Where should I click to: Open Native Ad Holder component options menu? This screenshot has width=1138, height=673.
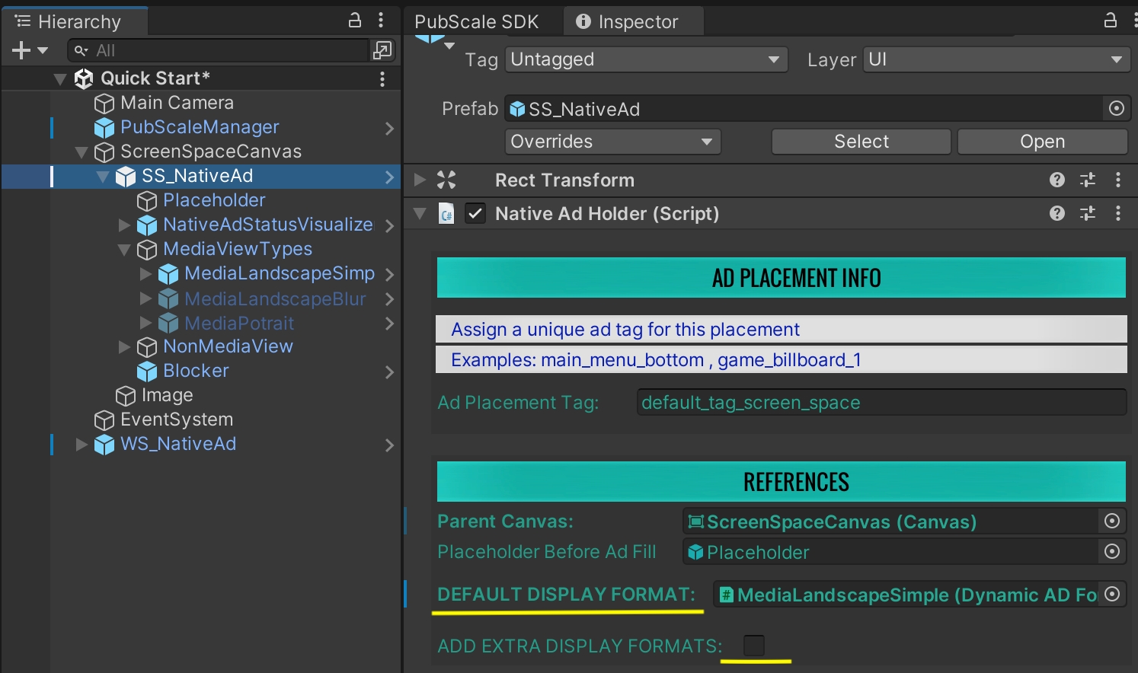coord(1118,214)
